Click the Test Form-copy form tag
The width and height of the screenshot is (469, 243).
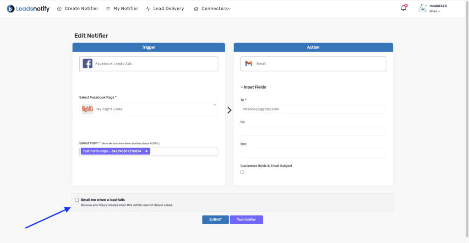[x=115, y=151]
